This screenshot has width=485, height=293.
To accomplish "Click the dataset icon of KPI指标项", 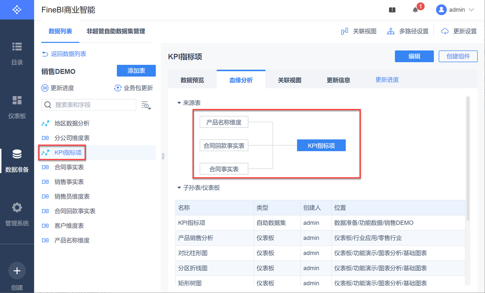I will tap(45, 153).
